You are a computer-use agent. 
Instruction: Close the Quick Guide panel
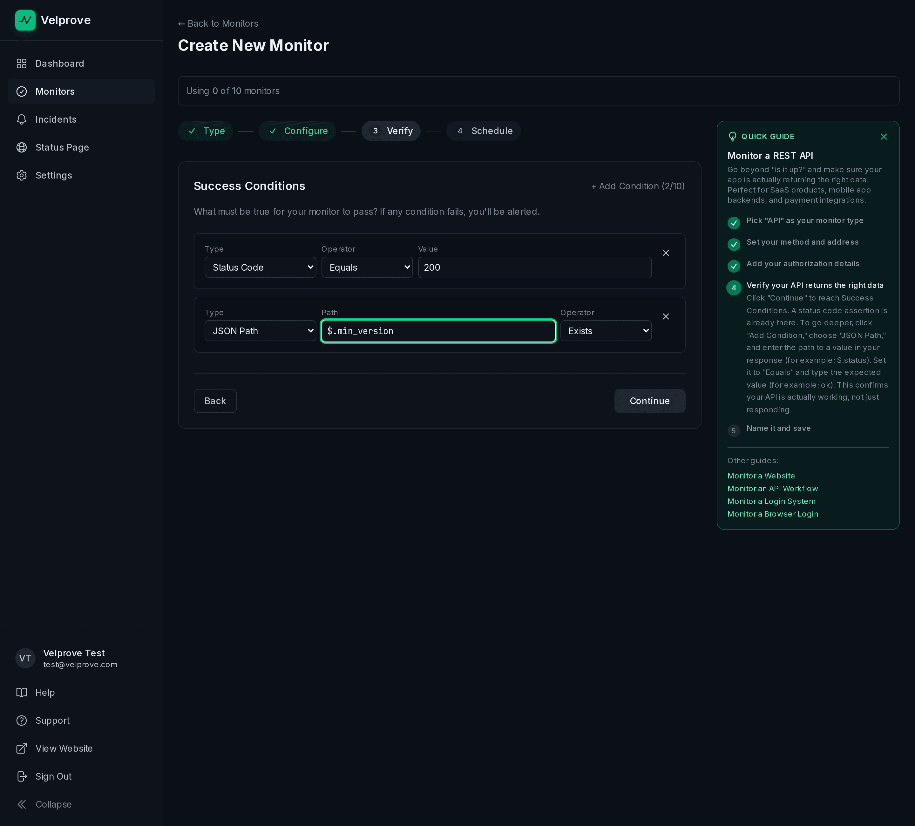pos(883,137)
